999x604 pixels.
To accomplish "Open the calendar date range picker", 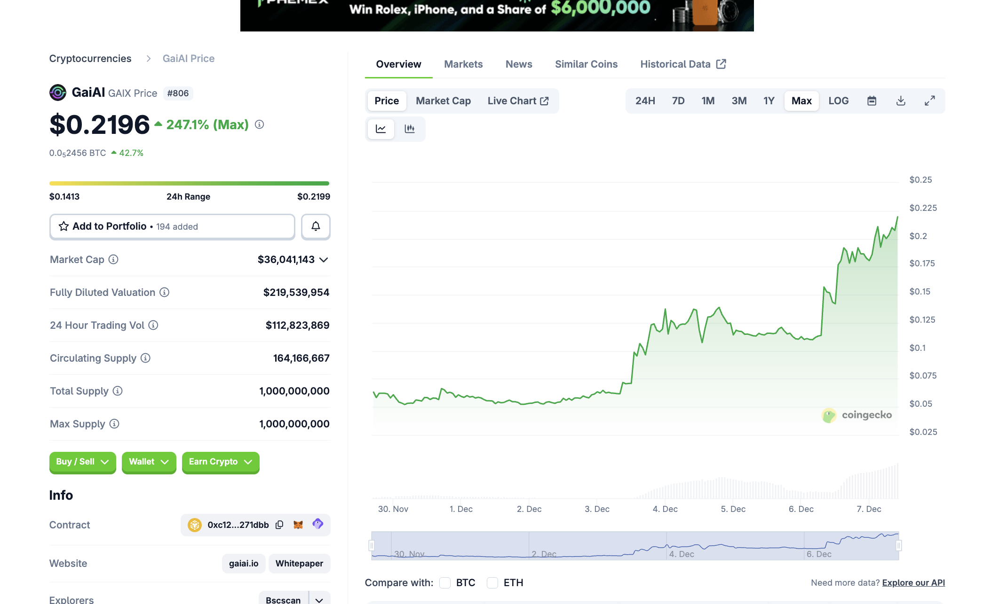I will point(872,101).
